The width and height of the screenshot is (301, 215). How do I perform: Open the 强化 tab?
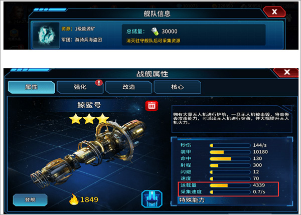click(x=80, y=87)
